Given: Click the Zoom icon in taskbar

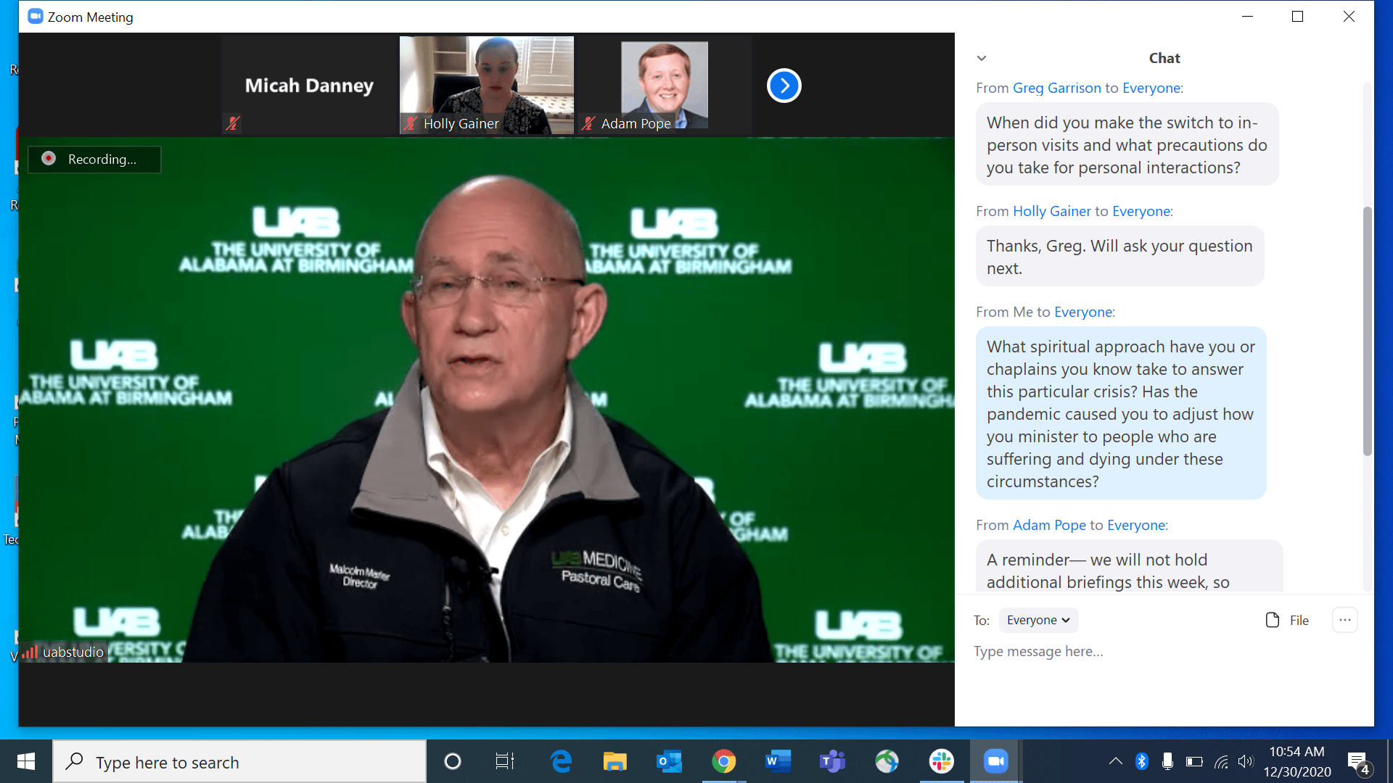Looking at the screenshot, I should [995, 761].
